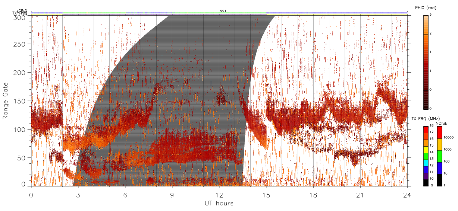Click the '15' label in the TX FRQ legend
Image resolution: width=458 pixels, height=211 pixels.
coord(432,145)
